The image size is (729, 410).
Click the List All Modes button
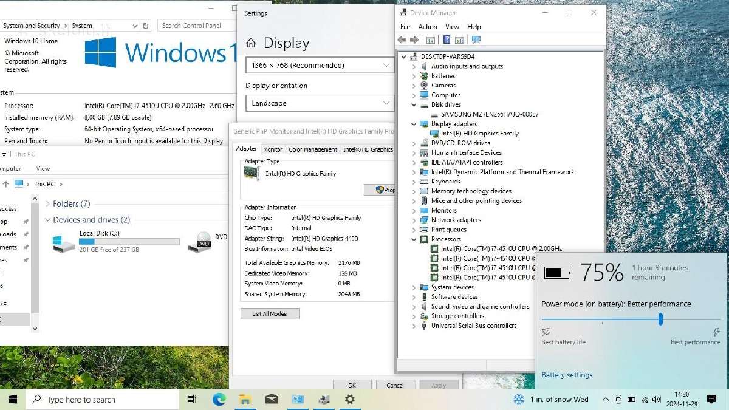269,313
